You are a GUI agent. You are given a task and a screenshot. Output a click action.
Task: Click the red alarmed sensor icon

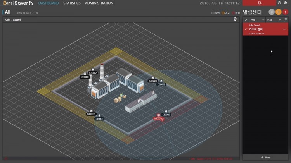pos(158,115)
